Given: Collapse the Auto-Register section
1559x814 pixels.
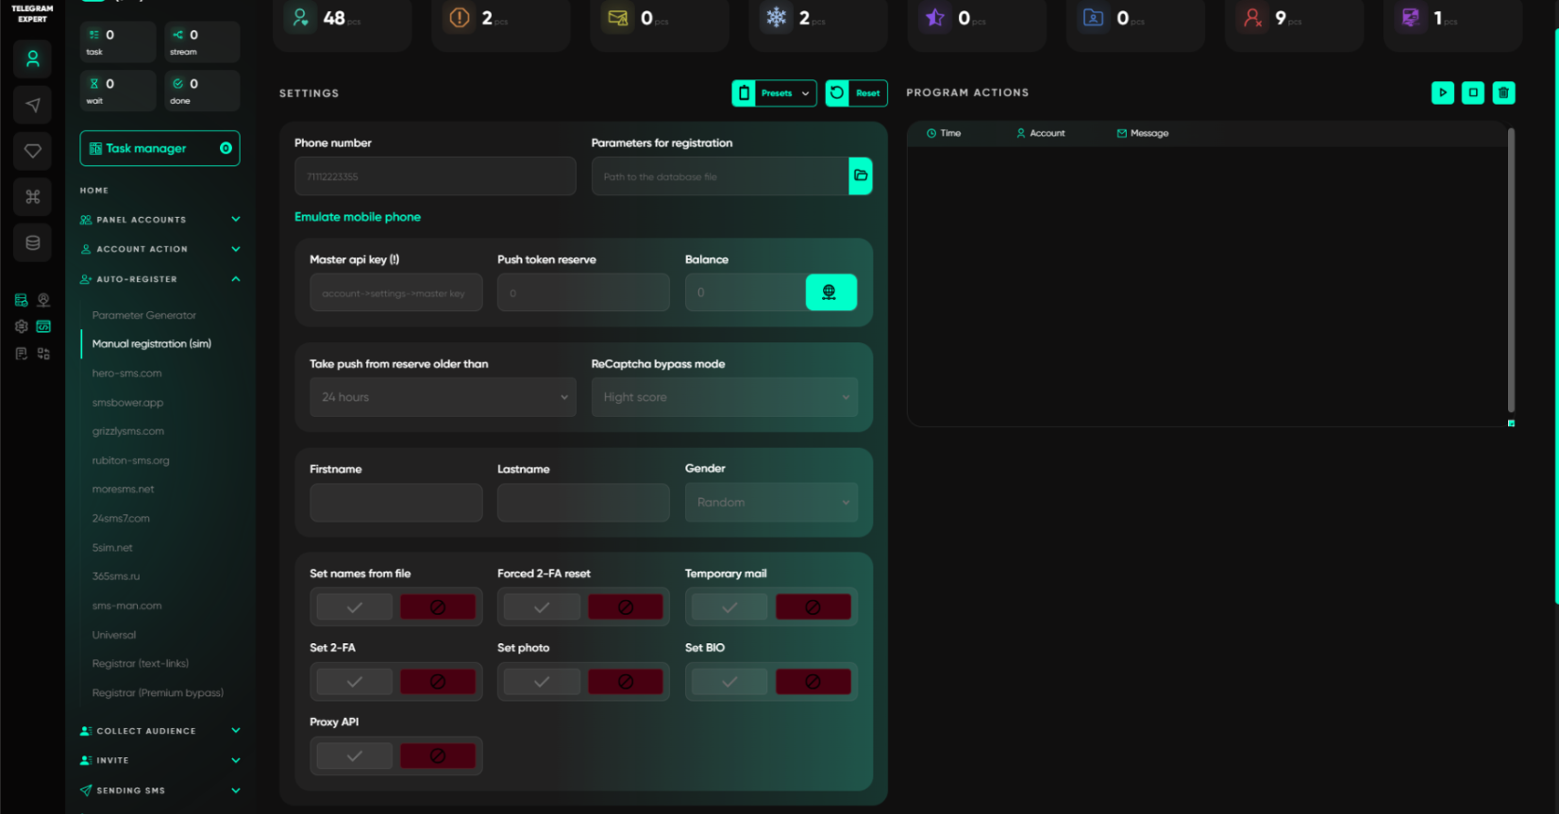Looking at the screenshot, I should (x=160, y=279).
